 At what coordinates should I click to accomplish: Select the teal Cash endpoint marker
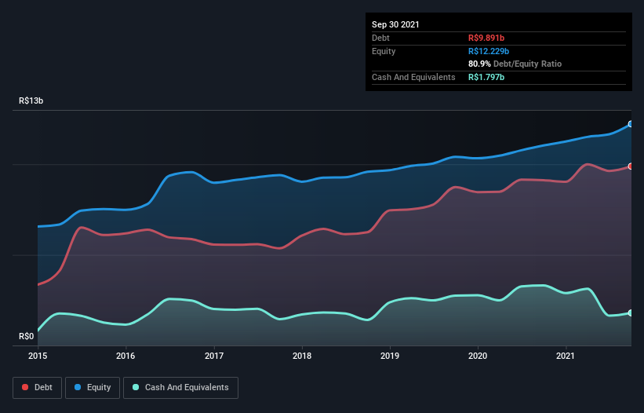coord(631,313)
